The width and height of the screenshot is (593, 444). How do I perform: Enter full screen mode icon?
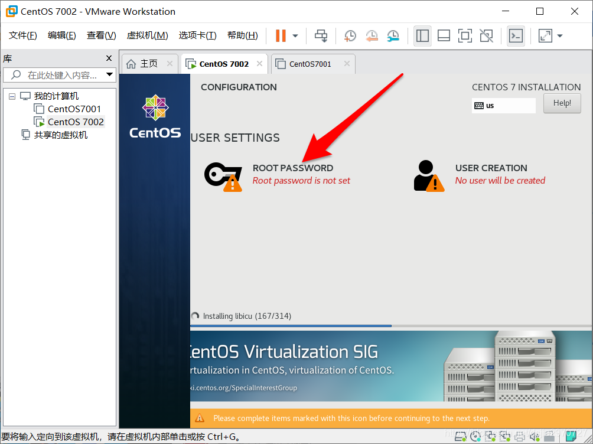(465, 36)
